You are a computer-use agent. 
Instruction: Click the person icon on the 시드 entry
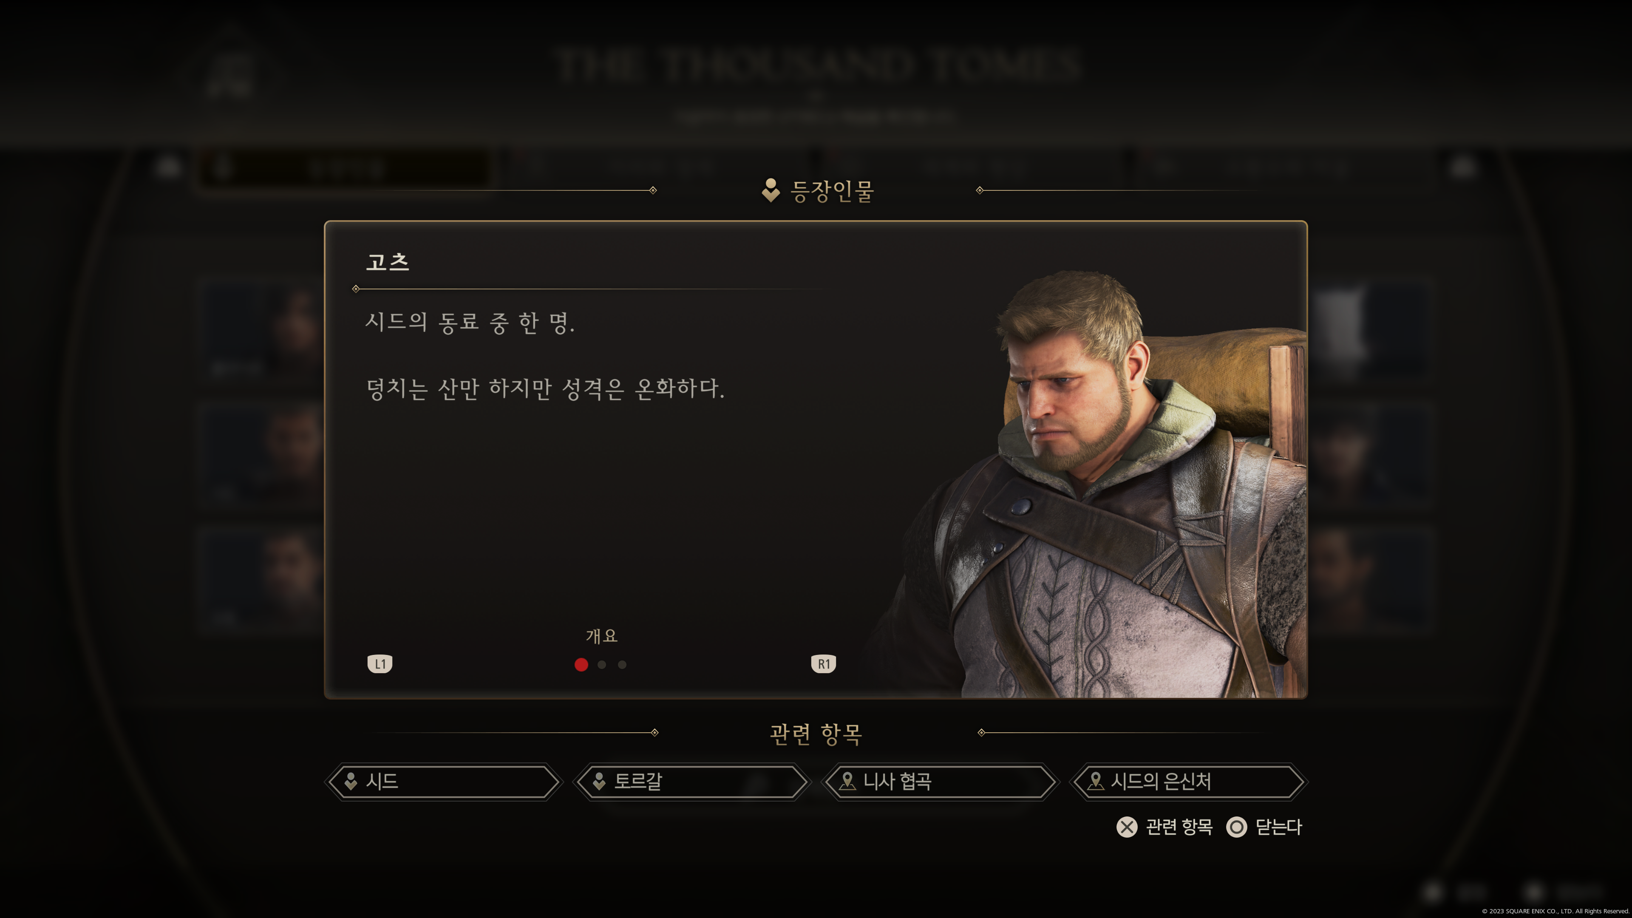click(350, 781)
